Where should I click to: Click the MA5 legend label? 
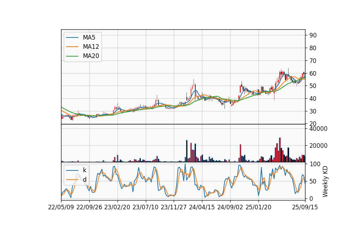(x=89, y=37)
